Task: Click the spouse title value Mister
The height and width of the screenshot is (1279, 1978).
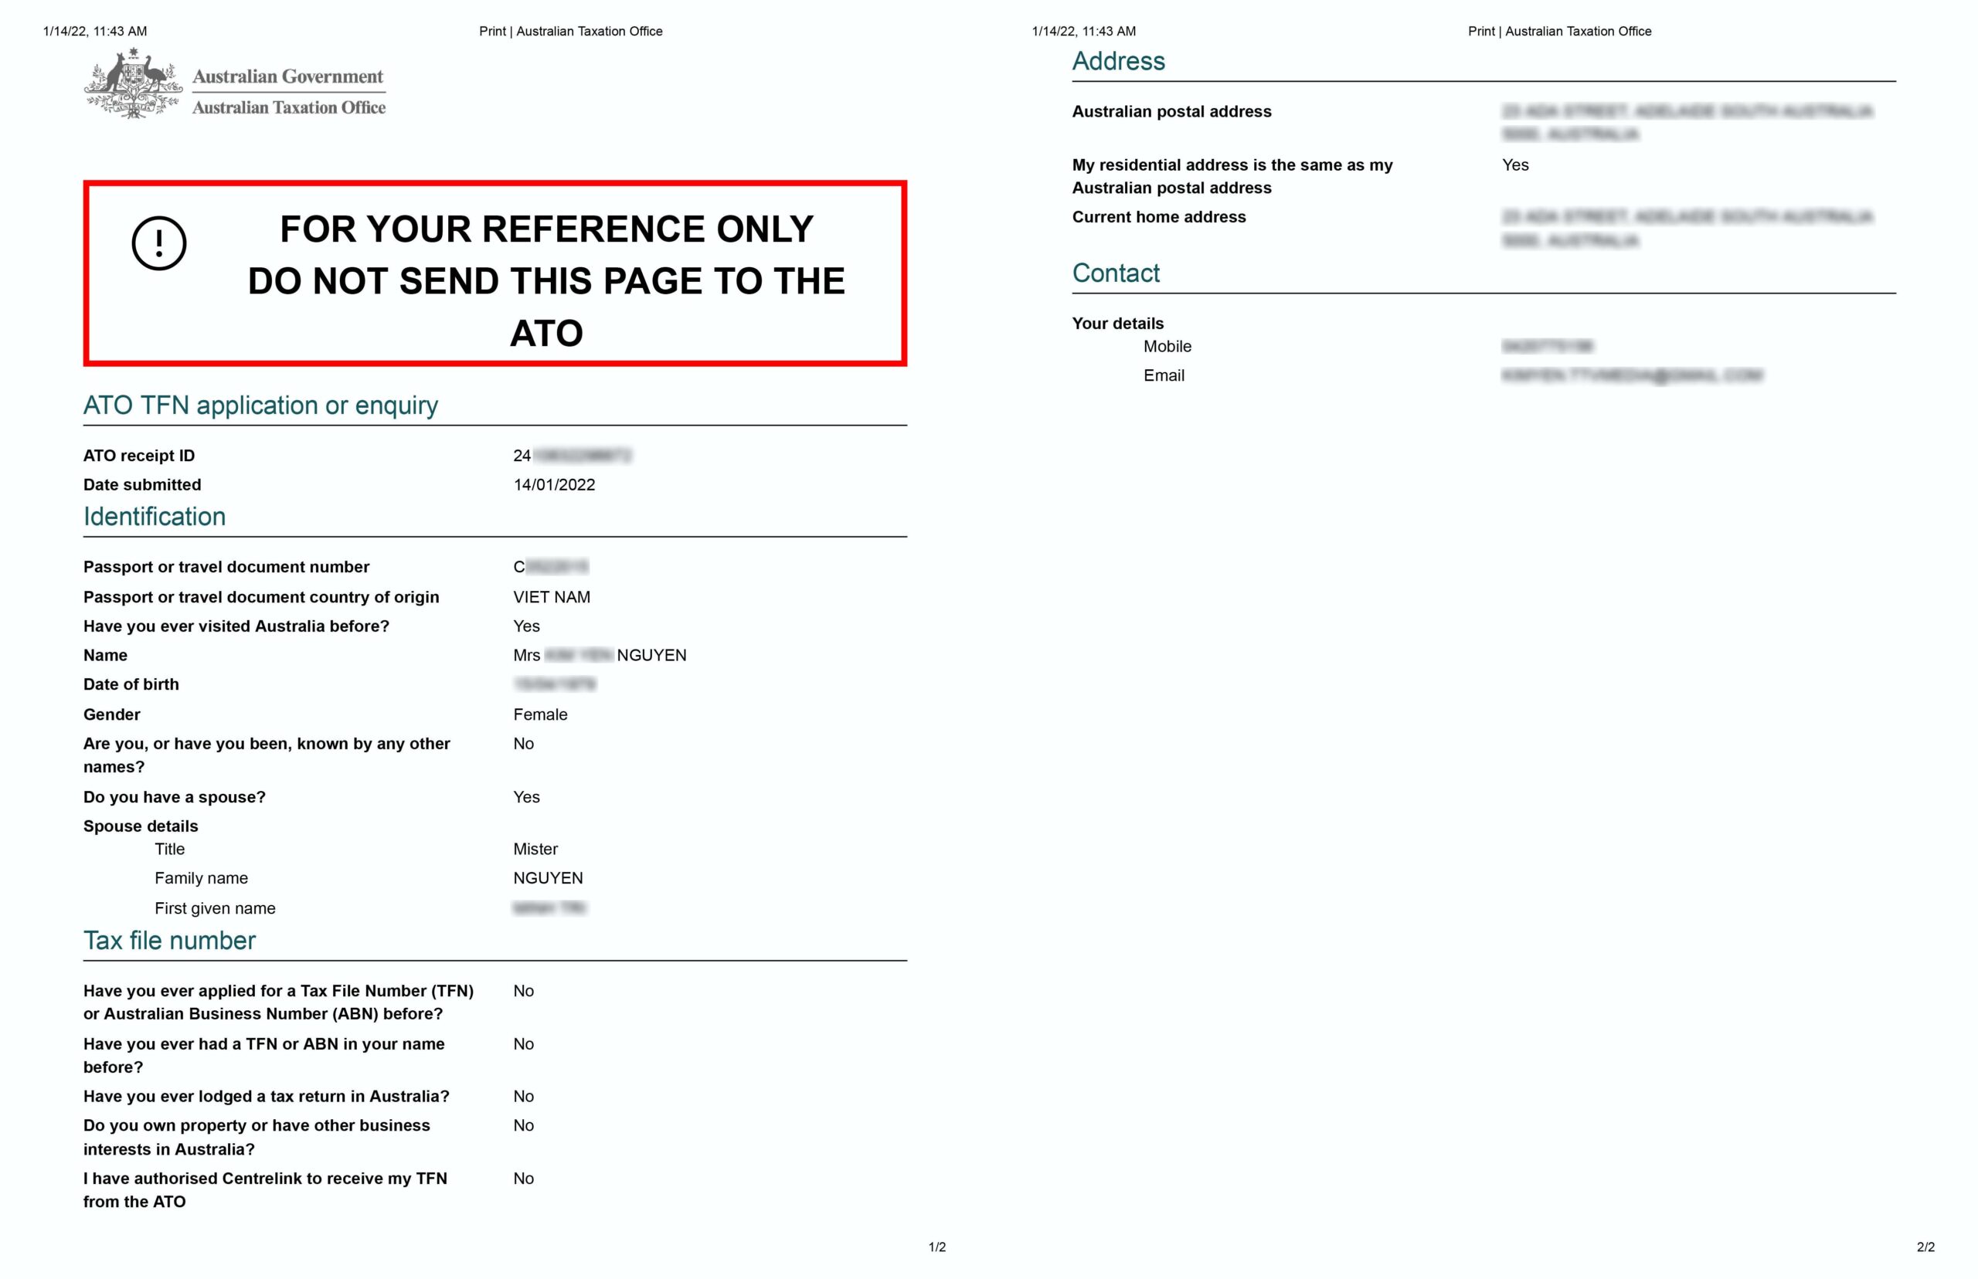Action: click(535, 849)
